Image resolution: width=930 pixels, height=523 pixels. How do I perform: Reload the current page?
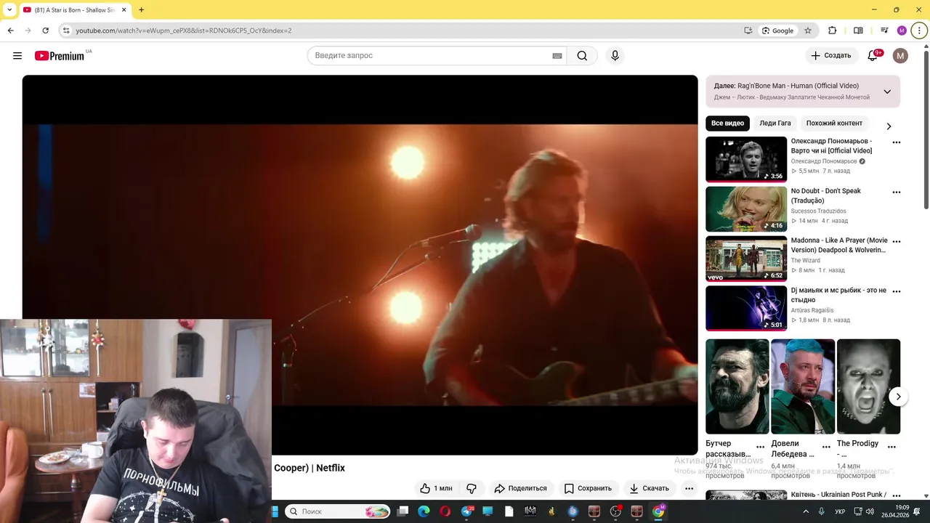point(45,31)
